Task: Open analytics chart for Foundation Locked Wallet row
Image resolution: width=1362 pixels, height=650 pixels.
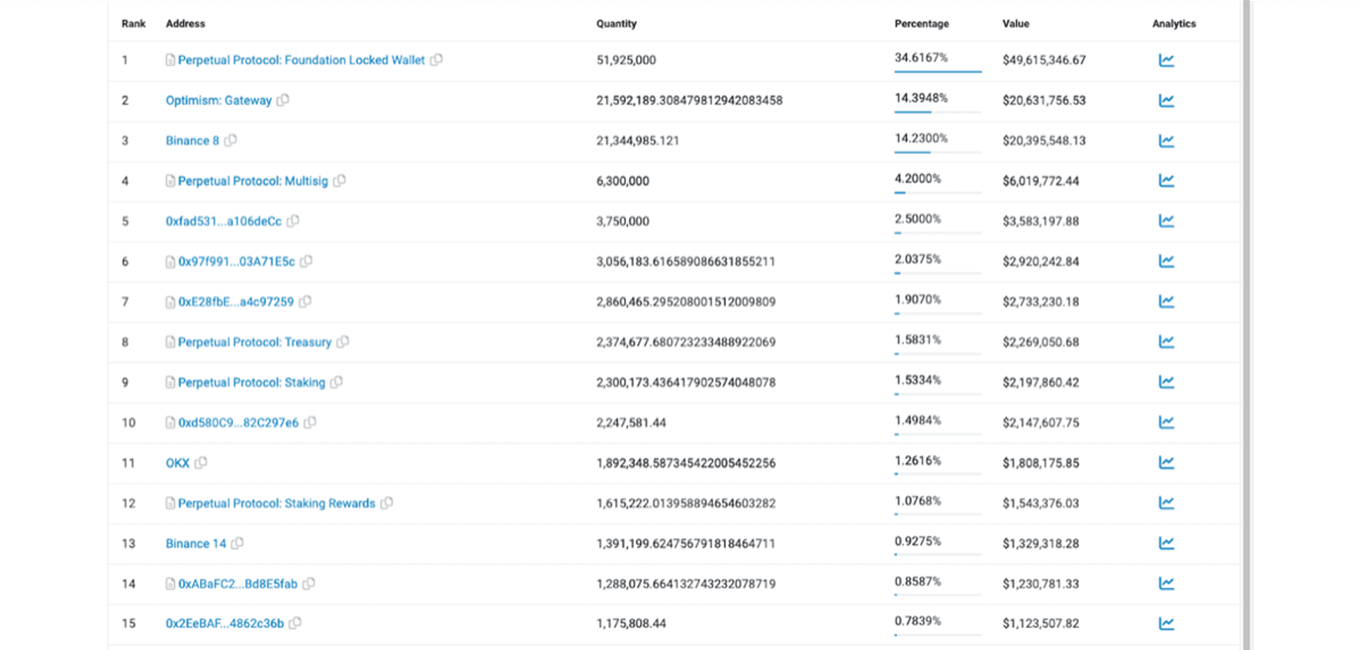Action: click(x=1166, y=60)
